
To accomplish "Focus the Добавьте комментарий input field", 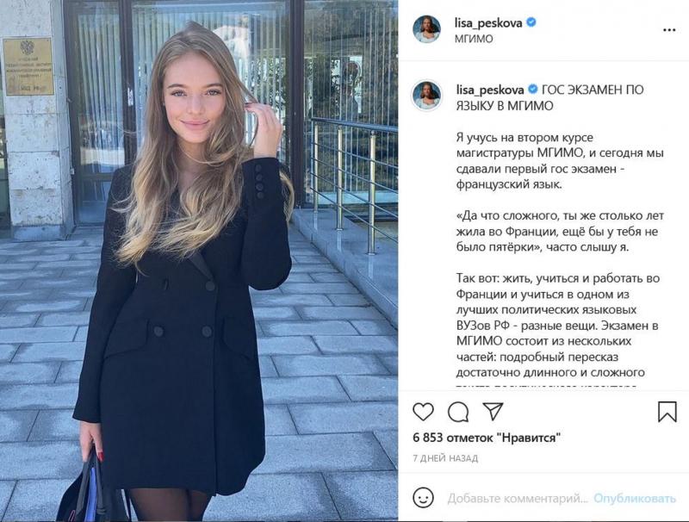I will 518,499.
